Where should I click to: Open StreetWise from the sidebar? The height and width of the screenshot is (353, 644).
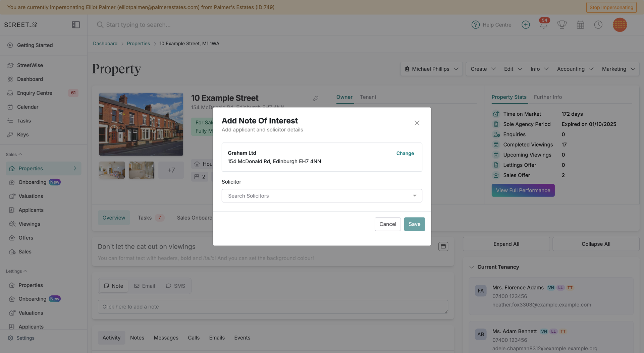coord(30,65)
